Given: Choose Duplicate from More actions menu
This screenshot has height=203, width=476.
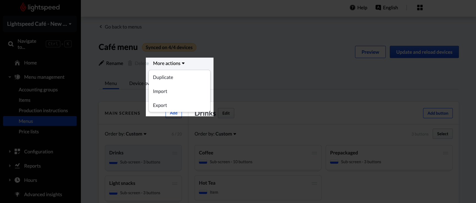Looking at the screenshot, I should 163,77.
